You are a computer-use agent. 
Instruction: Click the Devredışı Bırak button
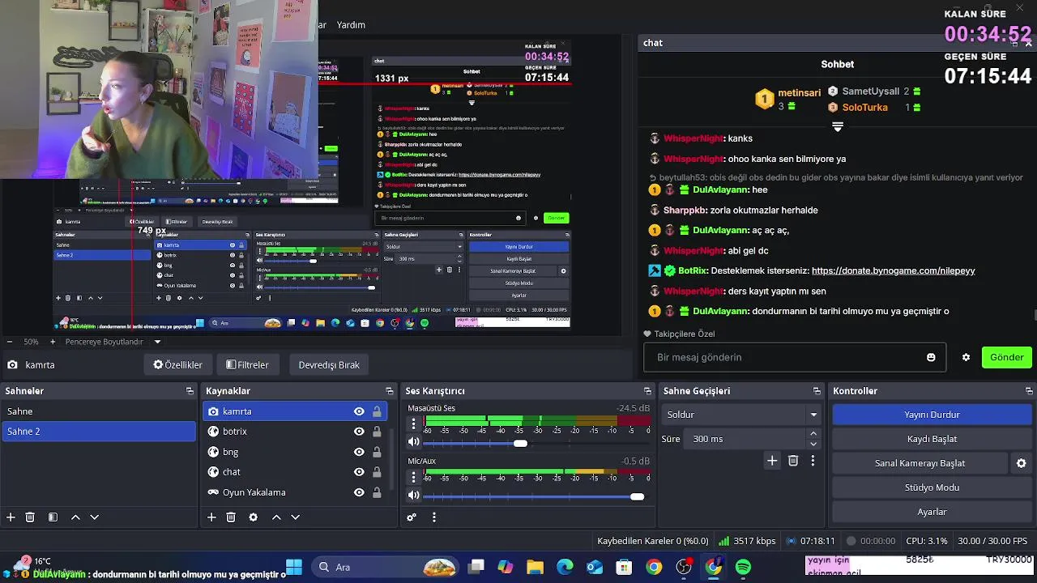coord(329,364)
